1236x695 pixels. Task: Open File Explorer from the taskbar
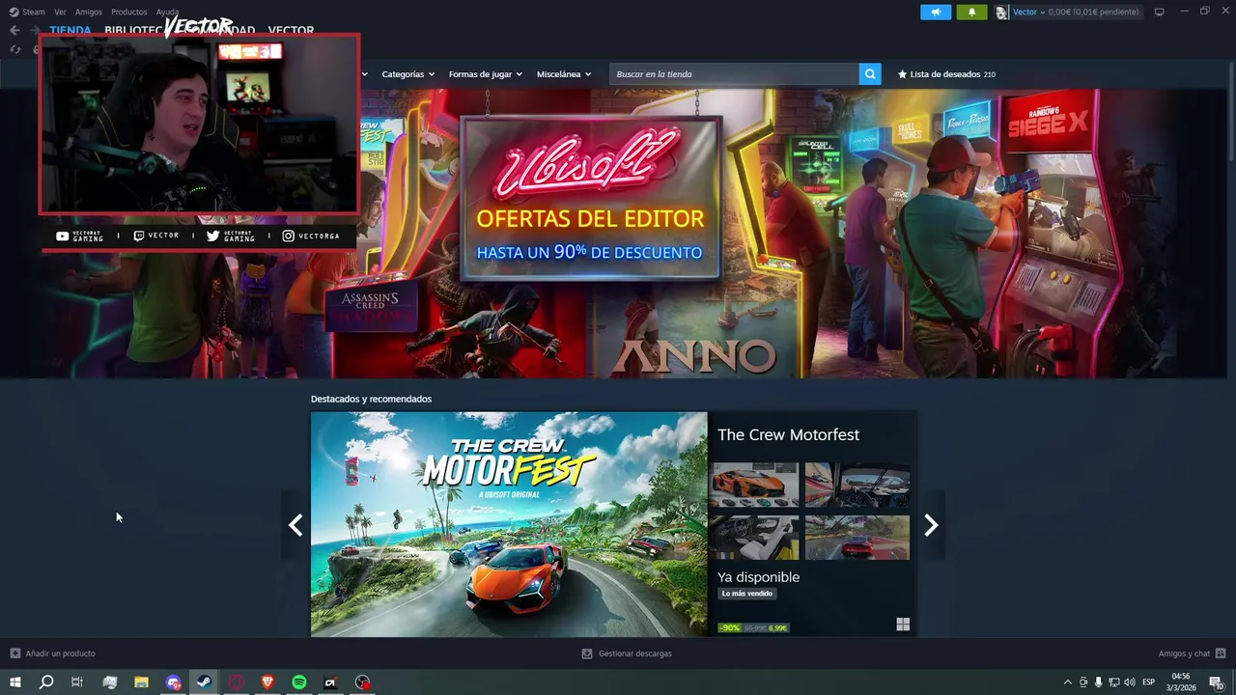click(141, 682)
